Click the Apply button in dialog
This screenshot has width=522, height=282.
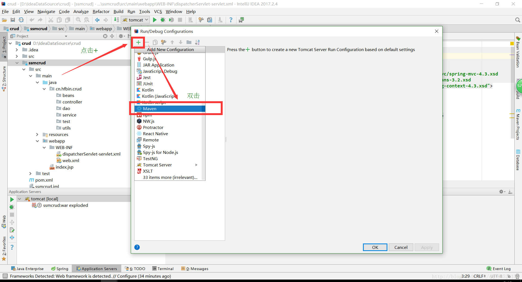pos(427,247)
